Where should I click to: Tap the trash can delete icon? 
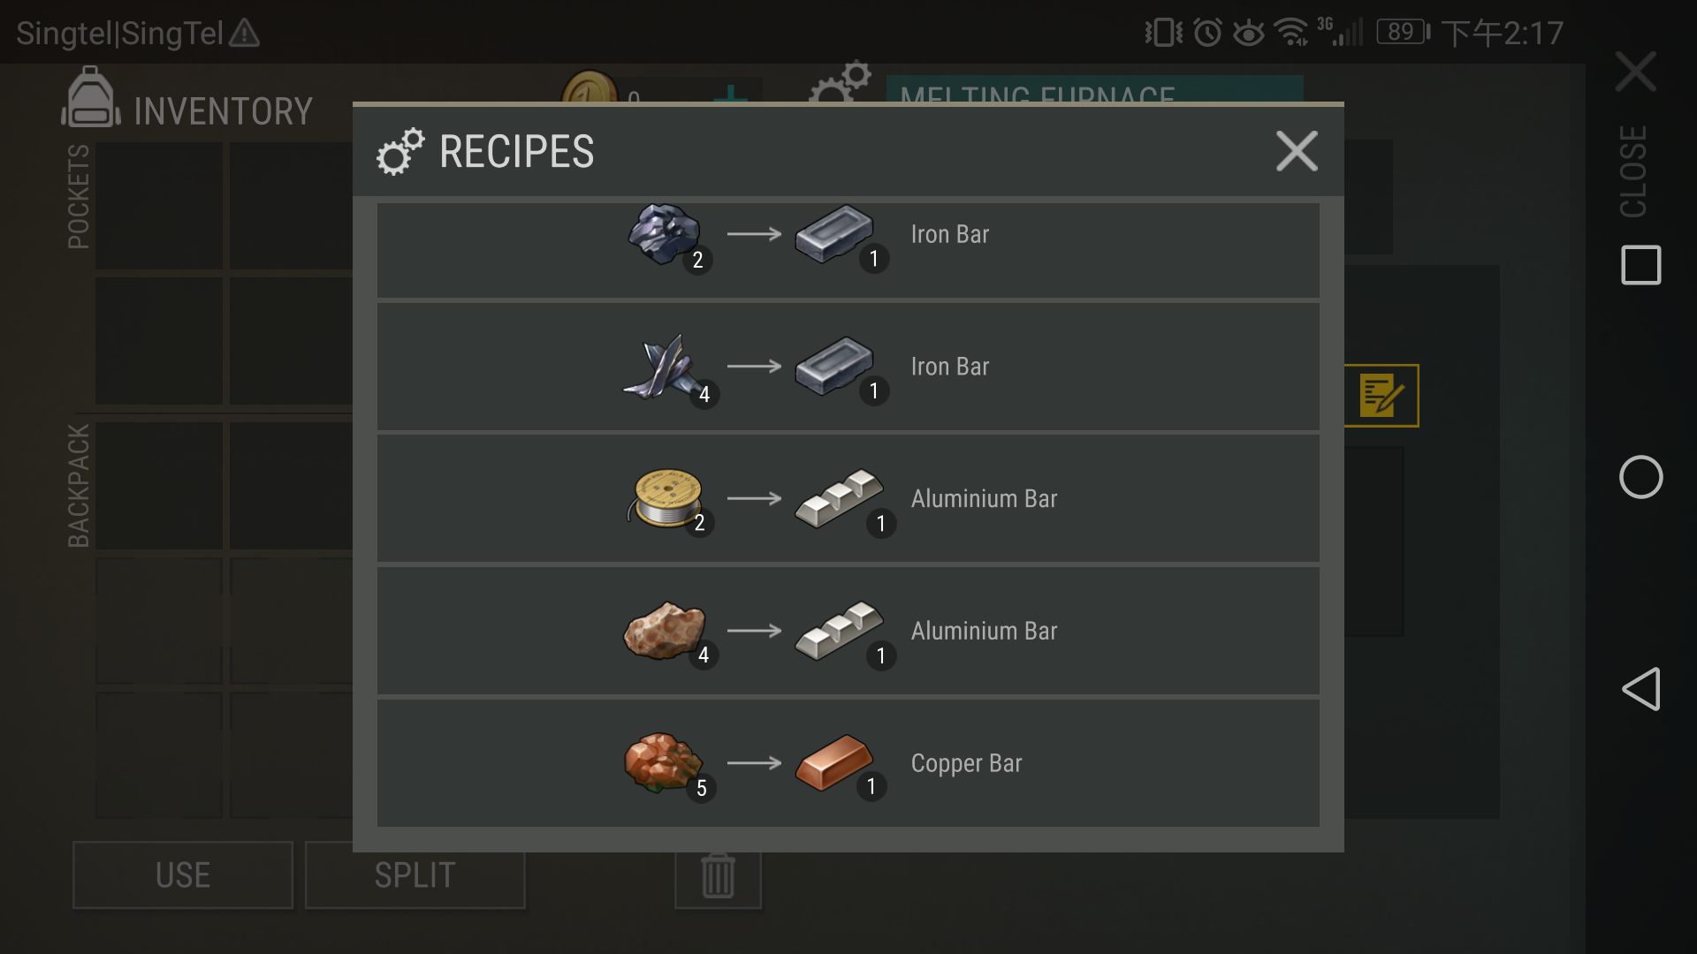[718, 876]
